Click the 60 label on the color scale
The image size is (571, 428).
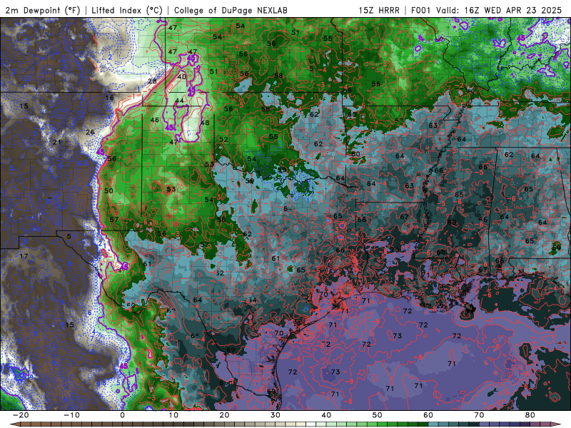click(428, 415)
